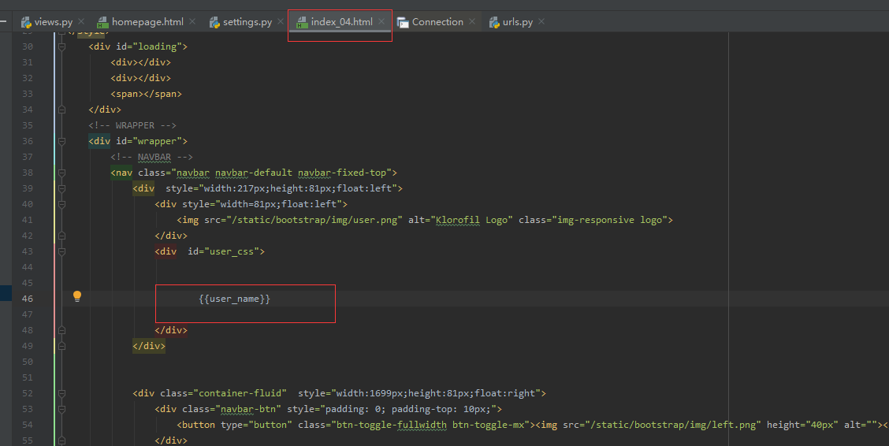
Task: Click the HTML file icon on homepage.html tab
Action: [x=102, y=22]
